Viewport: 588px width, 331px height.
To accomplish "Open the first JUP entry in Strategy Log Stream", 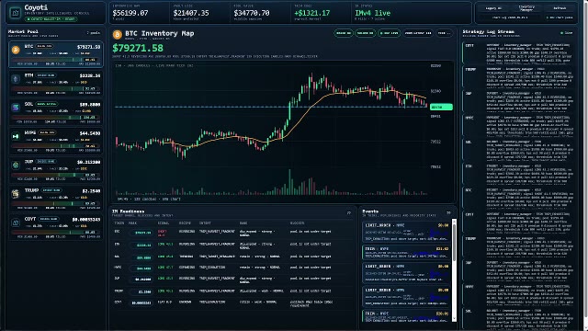I will coord(518,101).
